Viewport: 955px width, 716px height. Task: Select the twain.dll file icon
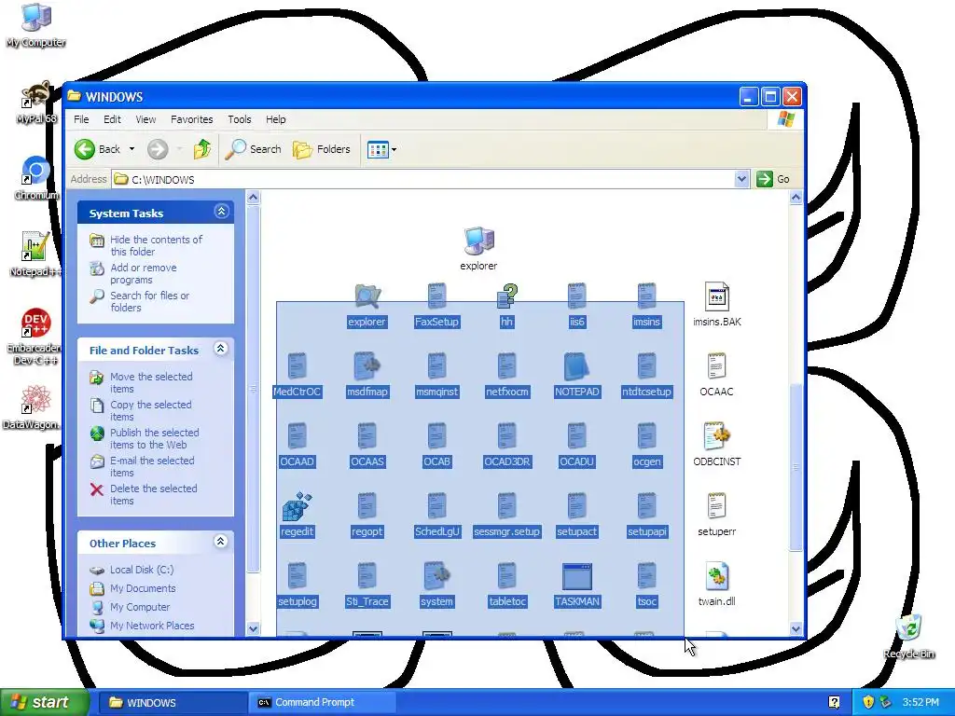point(717,576)
